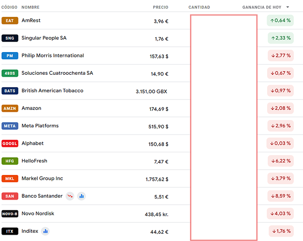303x241 pixels.
Task: Click the price 515,90 $
Action: [x=158, y=126]
